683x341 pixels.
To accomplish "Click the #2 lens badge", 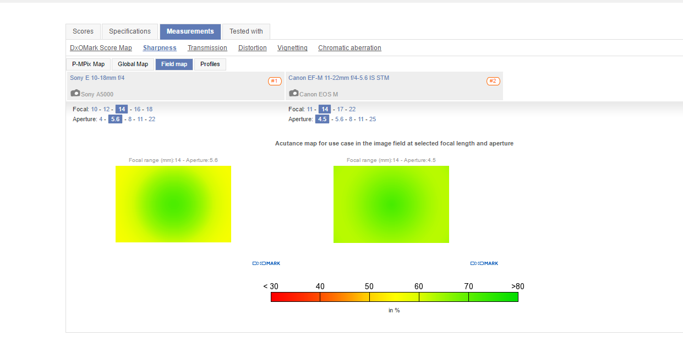I will 493,82.
